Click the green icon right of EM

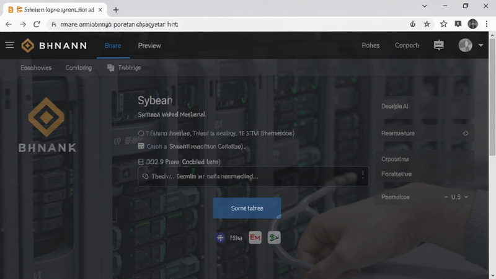274,237
